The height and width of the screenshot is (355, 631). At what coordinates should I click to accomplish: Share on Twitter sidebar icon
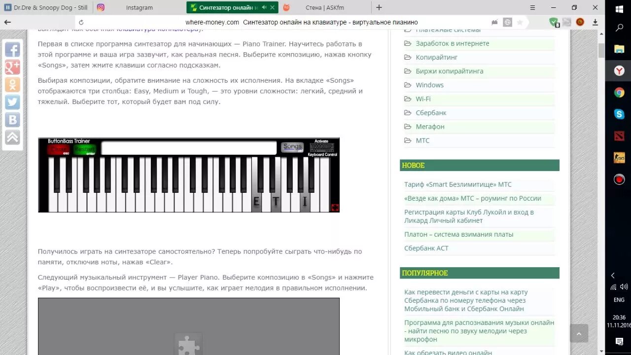click(12, 102)
